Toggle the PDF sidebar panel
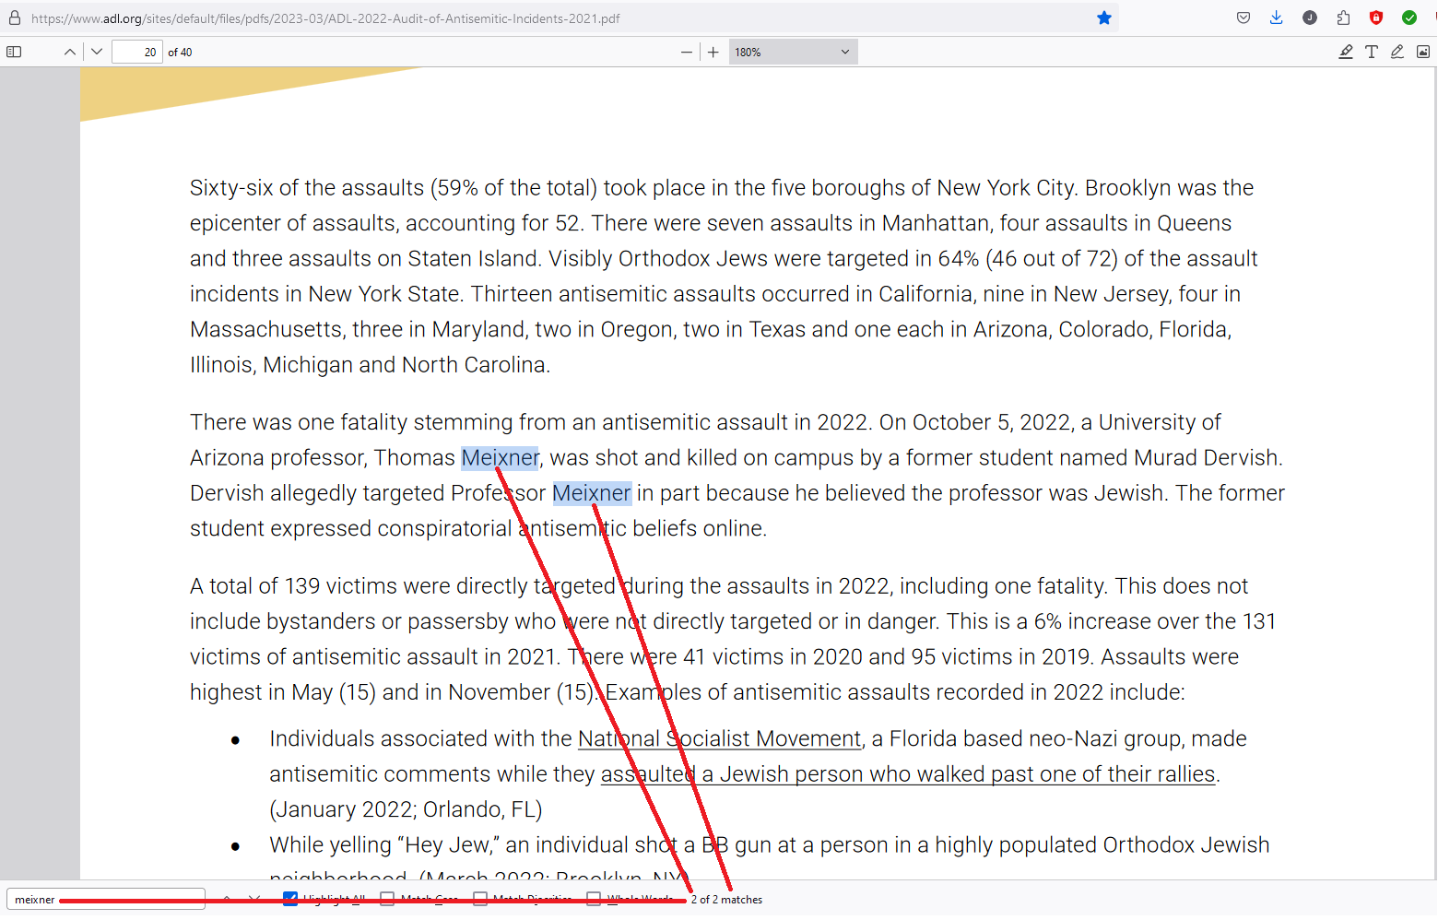This screenshot has width=1438, height=920. click(14, 53)
